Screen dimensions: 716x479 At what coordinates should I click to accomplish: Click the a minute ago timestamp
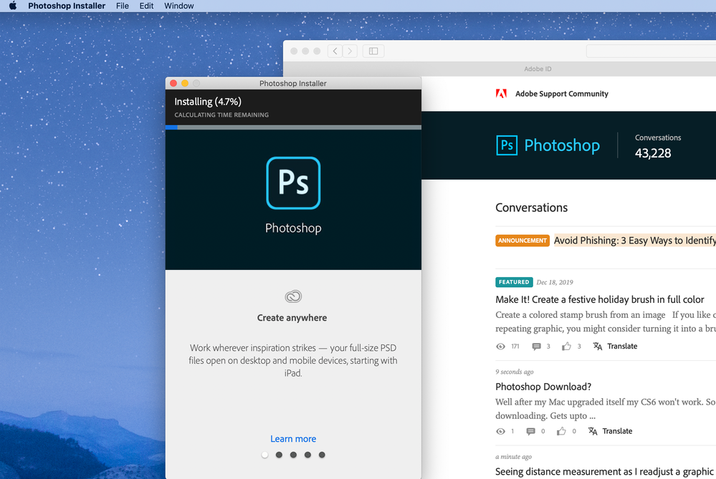pyautogui.click(x=514, y=457)
